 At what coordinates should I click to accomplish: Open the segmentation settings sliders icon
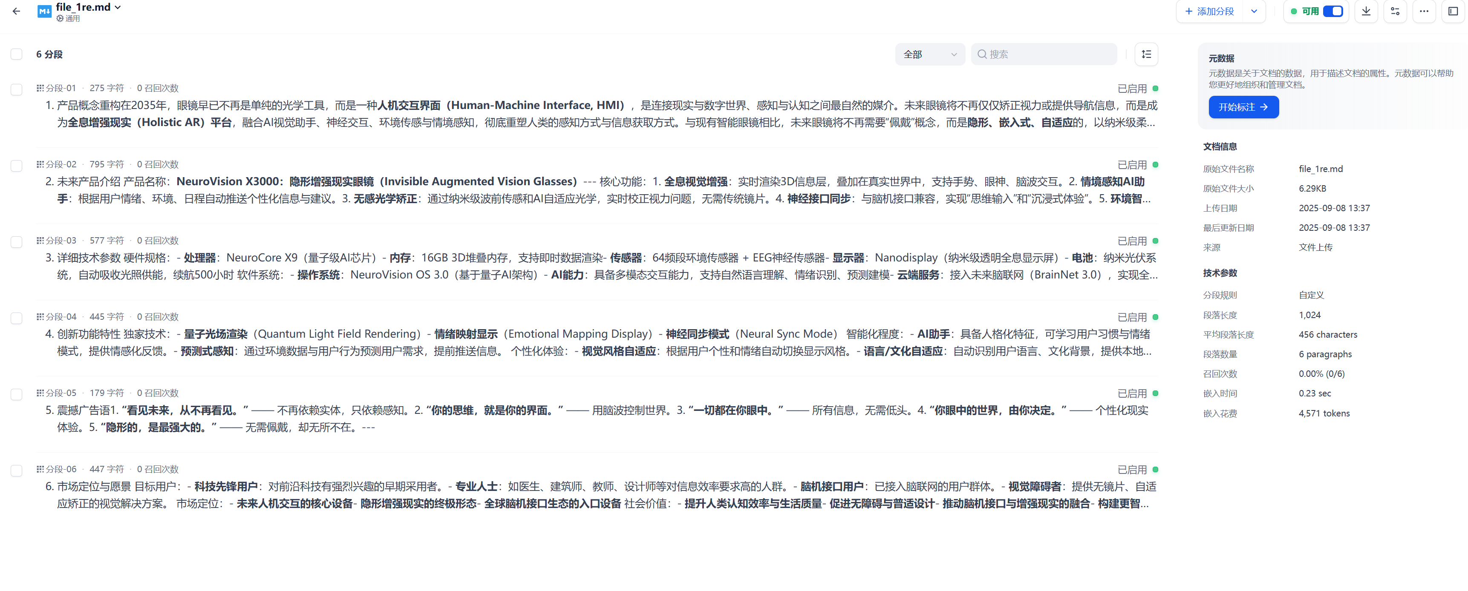(x=1394, y=11)
